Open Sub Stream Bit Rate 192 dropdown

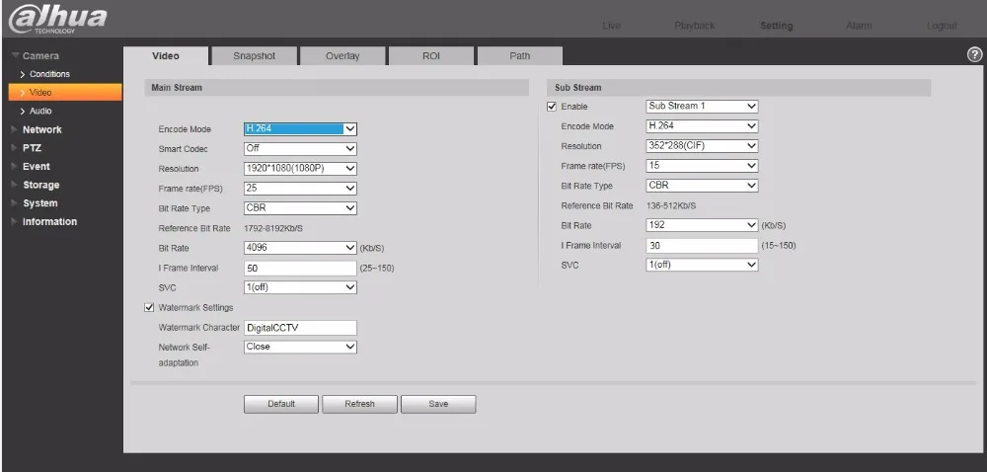pos(702,225)
